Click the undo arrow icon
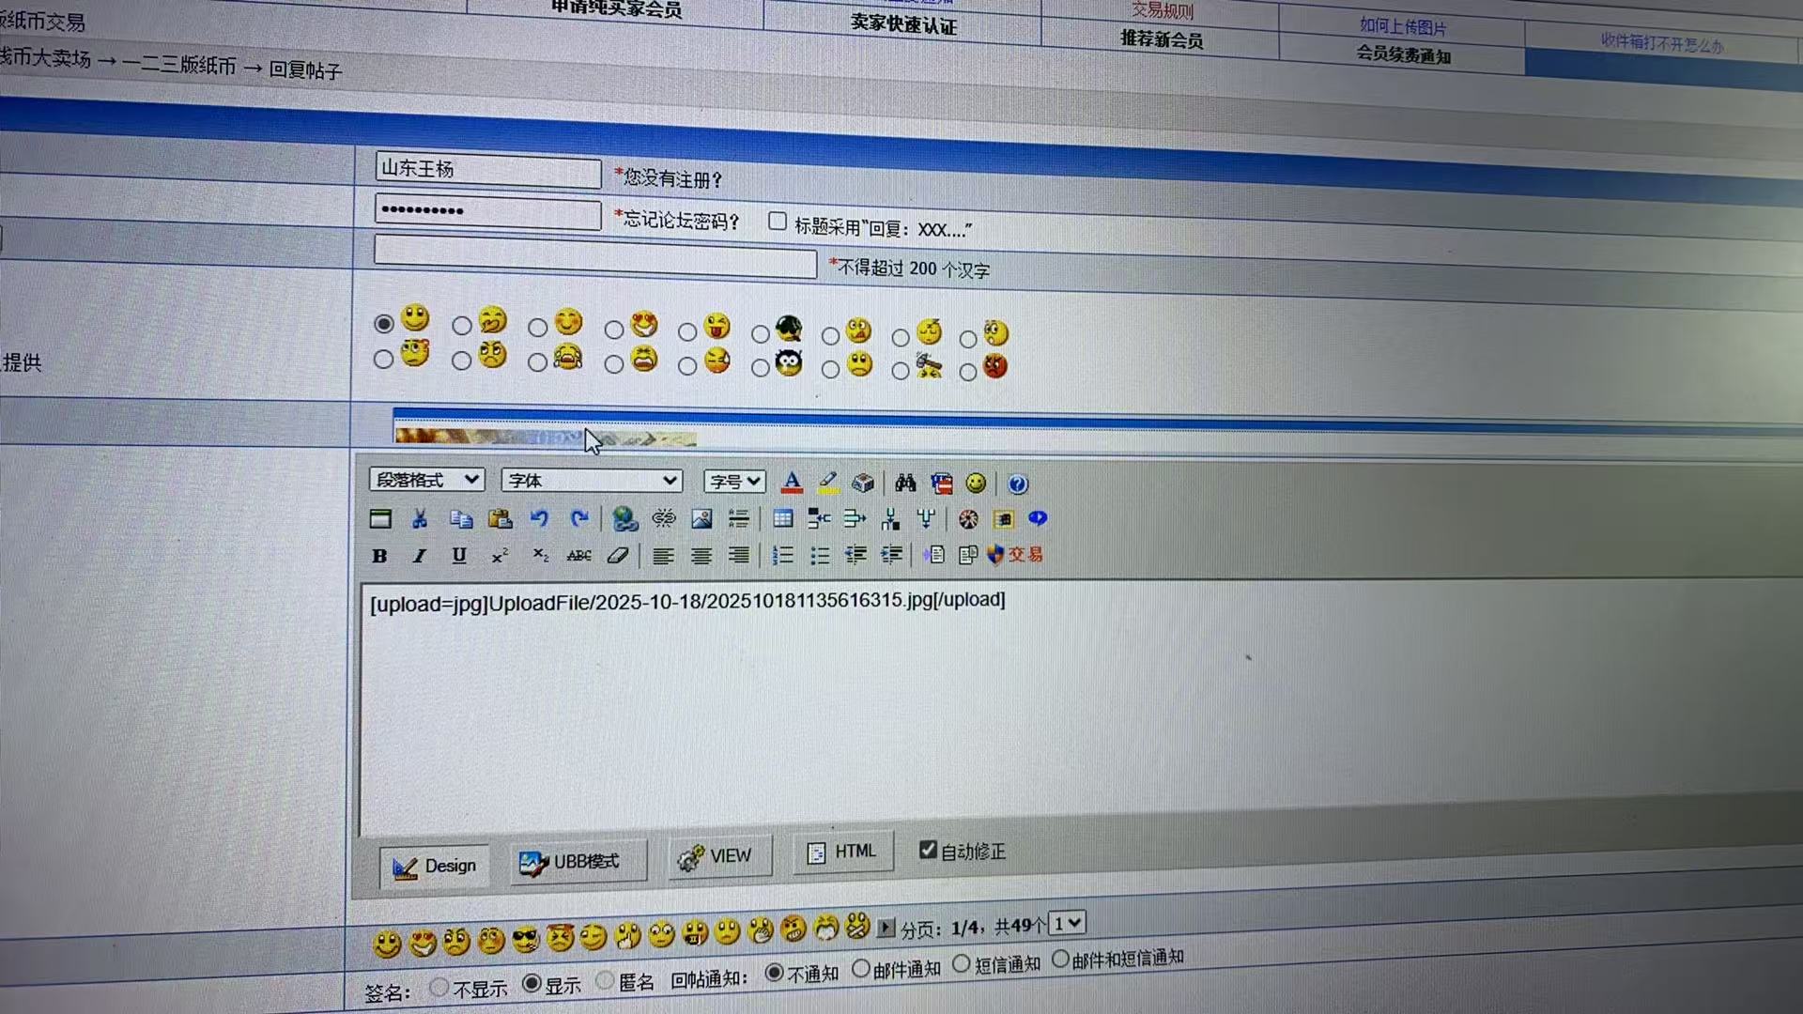Viewport: 1803px width, 1014px height. click(539, 519)
